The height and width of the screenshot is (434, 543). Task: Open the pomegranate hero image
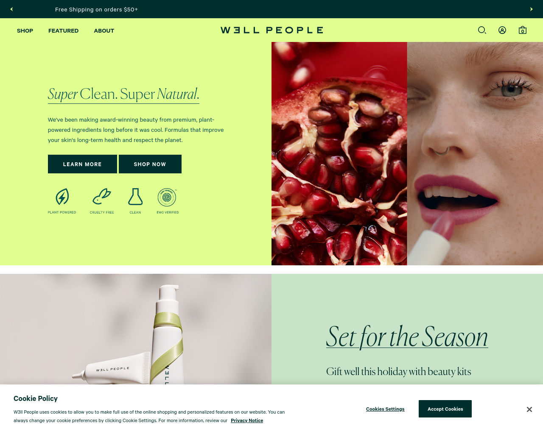339,153
